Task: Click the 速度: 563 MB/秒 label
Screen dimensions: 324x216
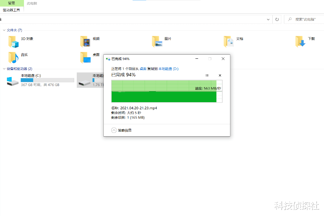Action: click(208, 88)
